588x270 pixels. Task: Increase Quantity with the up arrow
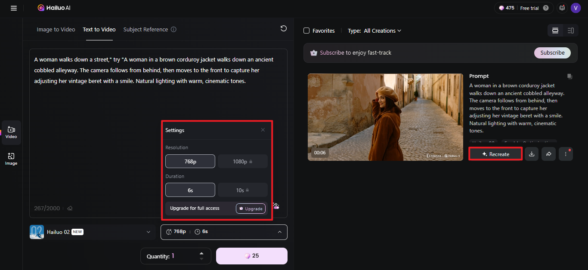(201, 253)
